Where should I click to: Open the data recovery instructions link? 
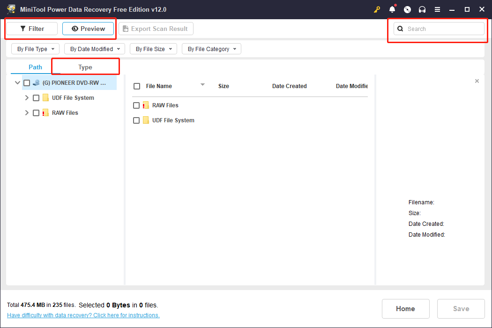click(x=83, y=315)
